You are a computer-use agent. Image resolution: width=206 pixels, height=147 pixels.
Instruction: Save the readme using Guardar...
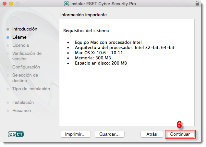[x=110, y=134]
